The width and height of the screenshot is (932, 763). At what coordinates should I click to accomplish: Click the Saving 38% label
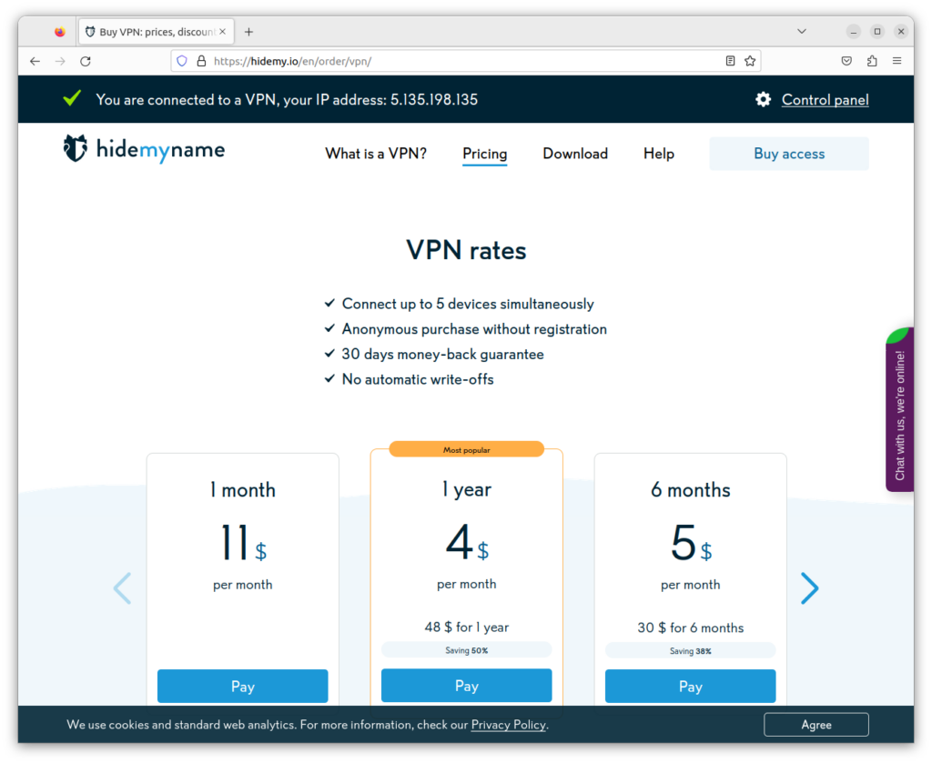click(x=690, y=651)
